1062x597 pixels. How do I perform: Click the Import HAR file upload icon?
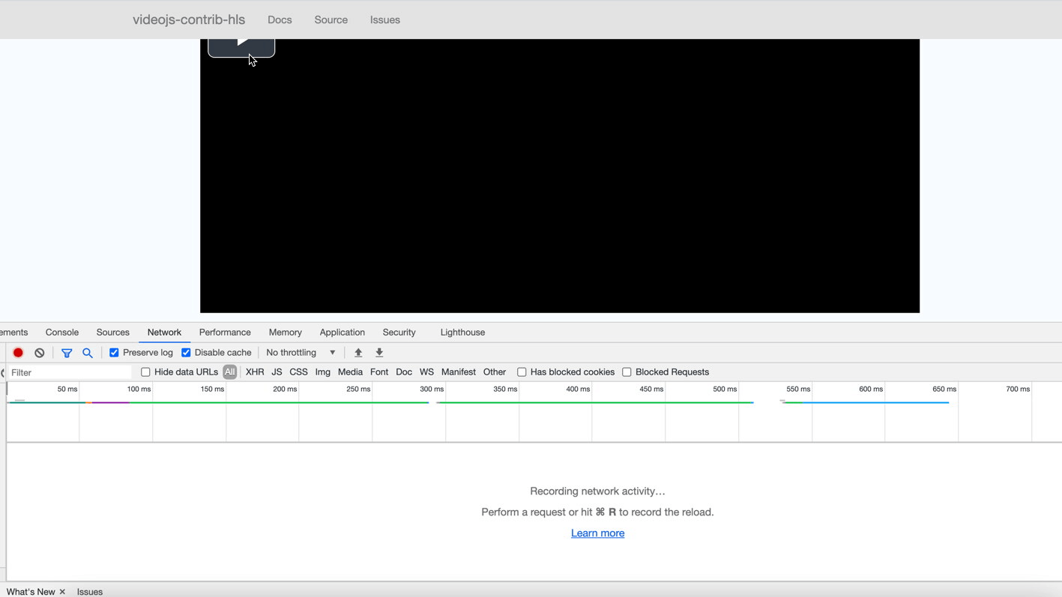pos(358,353)
